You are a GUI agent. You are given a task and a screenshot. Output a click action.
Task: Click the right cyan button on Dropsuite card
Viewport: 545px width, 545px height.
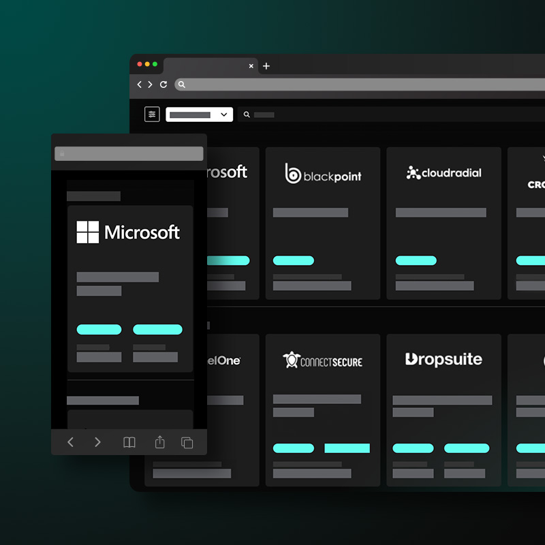[467, 448]
